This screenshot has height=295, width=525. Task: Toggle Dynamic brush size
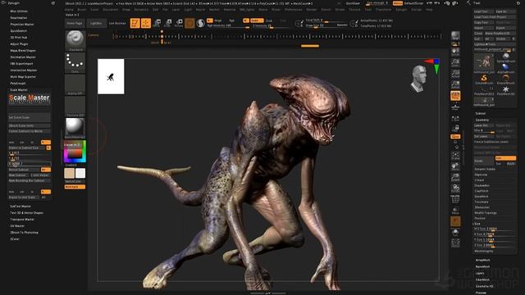point(342,25)
